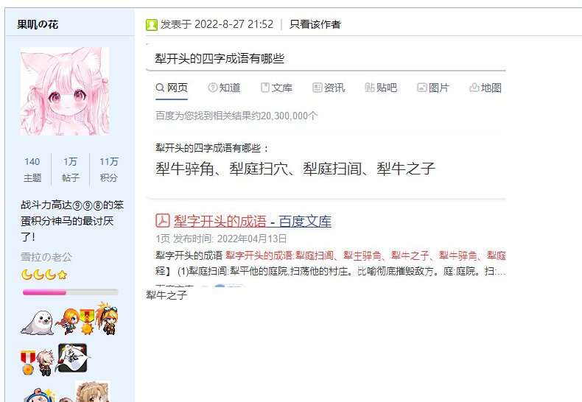Click the red ribbon medal character badge
This screenshot has width=582, height=402.
click(37, 362)
